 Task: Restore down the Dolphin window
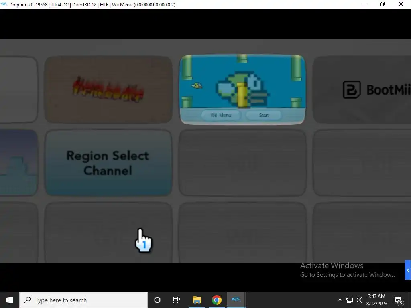pyautogui.click(x=383, y=4)
